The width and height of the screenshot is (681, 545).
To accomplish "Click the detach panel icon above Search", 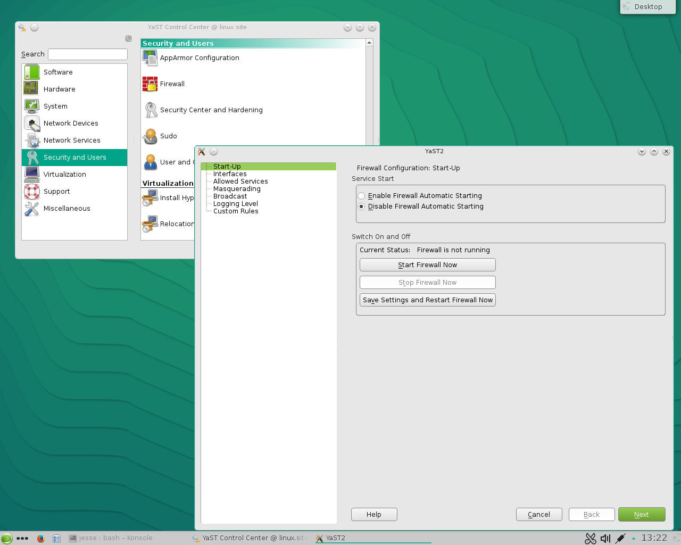I will click(128, 38).
